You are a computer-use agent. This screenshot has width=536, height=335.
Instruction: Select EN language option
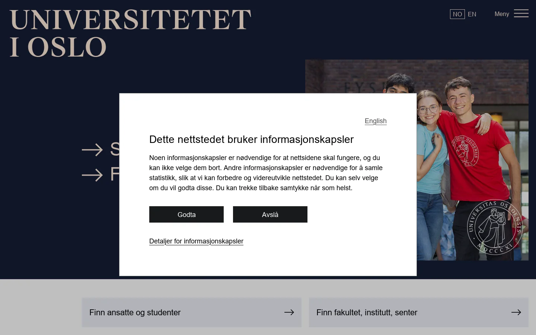pos(472,14)
